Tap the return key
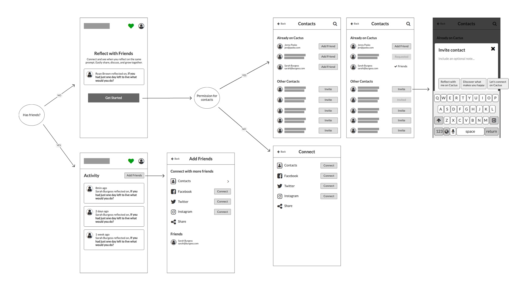Image resolution: width=525 pixels, height=294 pixels. pos(491,131)
